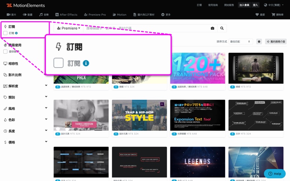Screen dimensions: 290x181
Task: Open the 動畫 animation category
Action: coord(27,14)
